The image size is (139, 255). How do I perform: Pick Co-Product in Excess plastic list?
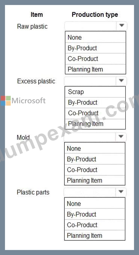(x=95, y=113)
